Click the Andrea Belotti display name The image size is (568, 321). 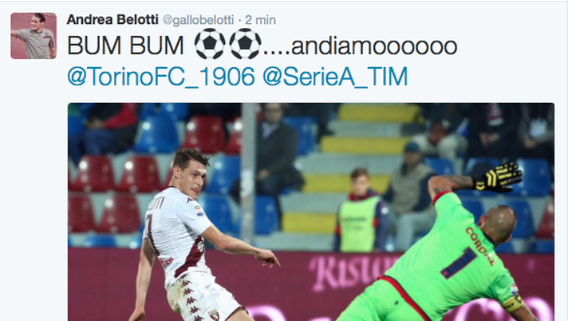[x=112, y=20]
